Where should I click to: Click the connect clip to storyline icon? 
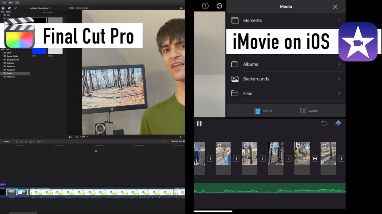coord(17,142)
